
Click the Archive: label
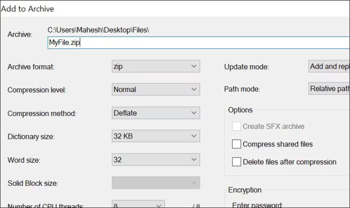pyautogui.click(x=20, y=35)
